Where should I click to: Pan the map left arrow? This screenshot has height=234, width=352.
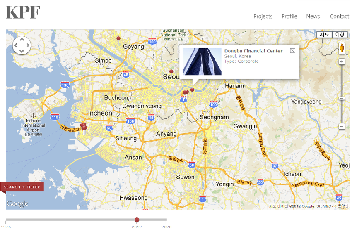[x=16, y=45]
